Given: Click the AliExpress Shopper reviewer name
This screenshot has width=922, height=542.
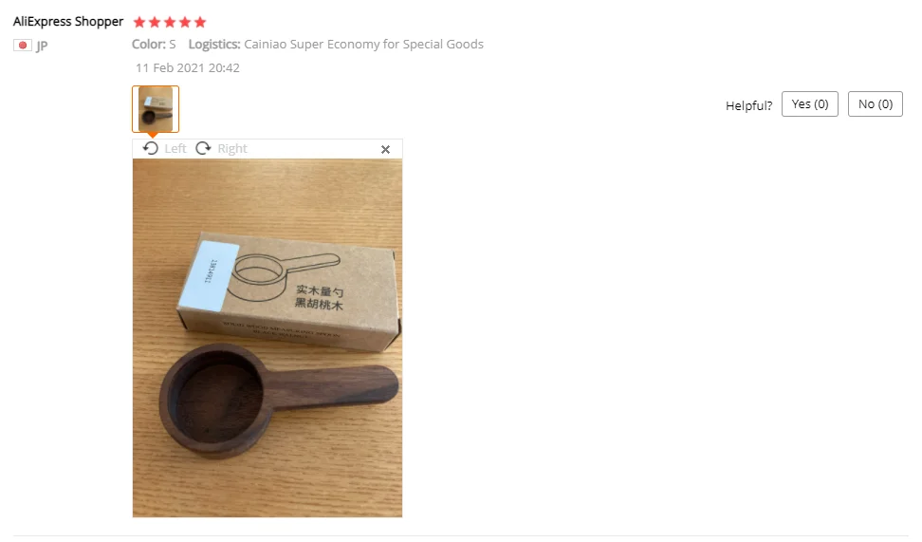Looking at the screenshot, I should coord(68,22).
